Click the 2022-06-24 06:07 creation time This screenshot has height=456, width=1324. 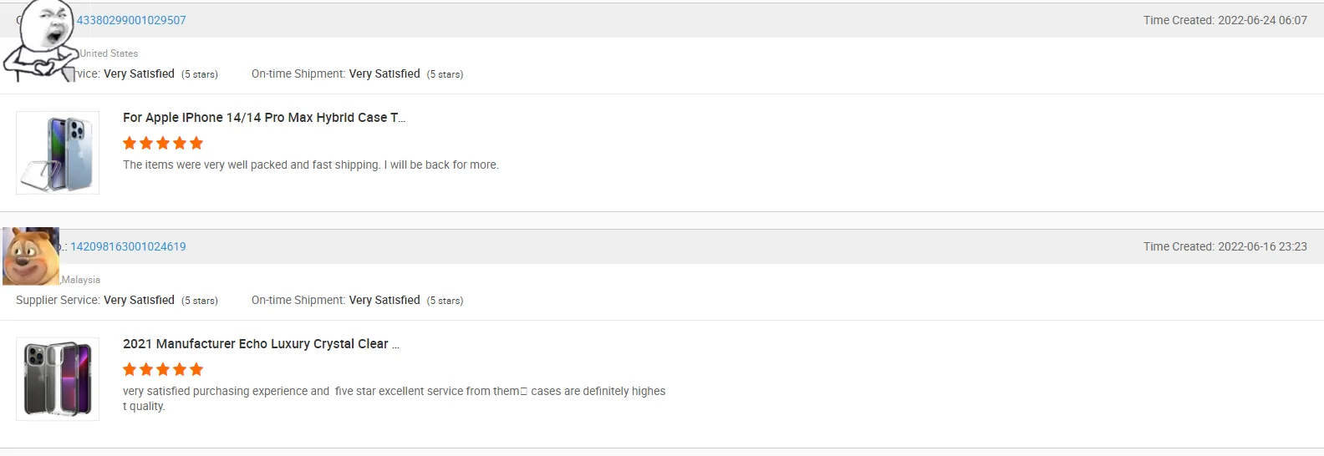point(1225,20)
